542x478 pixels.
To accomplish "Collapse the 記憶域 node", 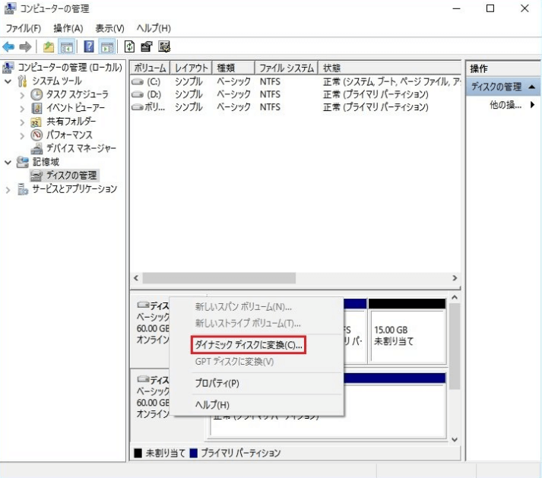I will pyautogui.click(x=8, y=162).
